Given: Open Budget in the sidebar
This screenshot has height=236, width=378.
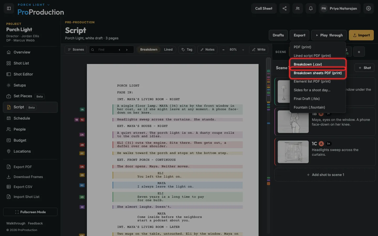Looking at the screenshot, I should (x=30, y=140).
